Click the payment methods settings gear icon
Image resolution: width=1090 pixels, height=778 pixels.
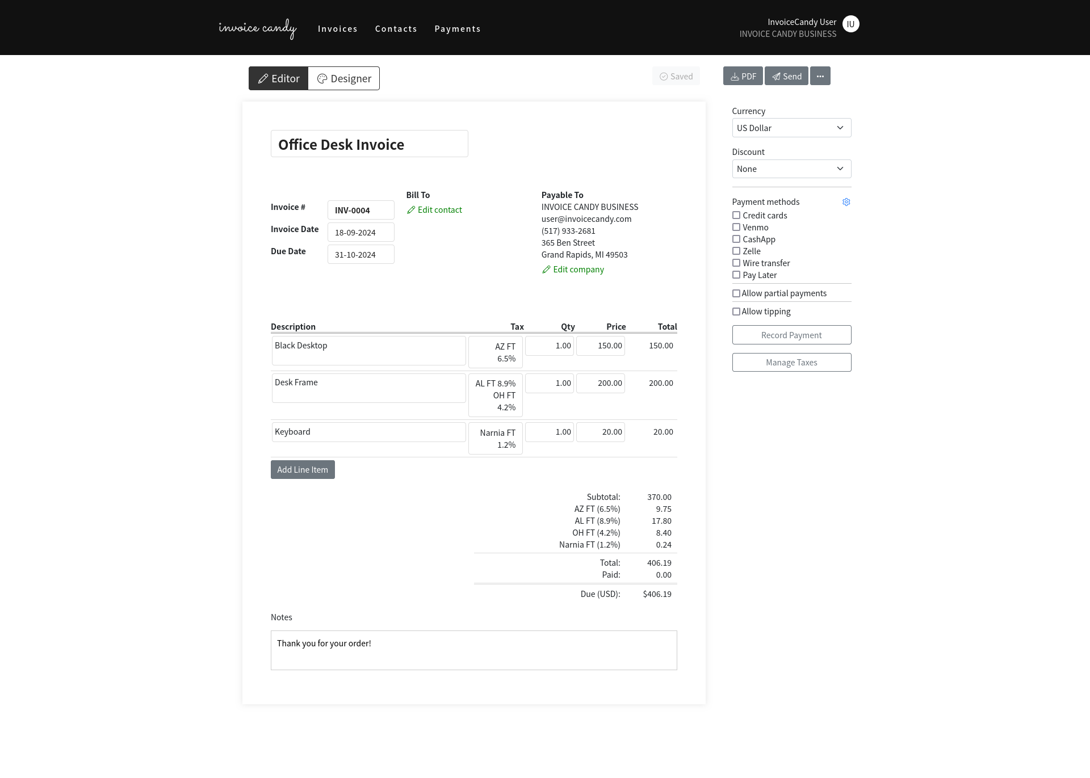pyautogui.click(x=846, y=202)
